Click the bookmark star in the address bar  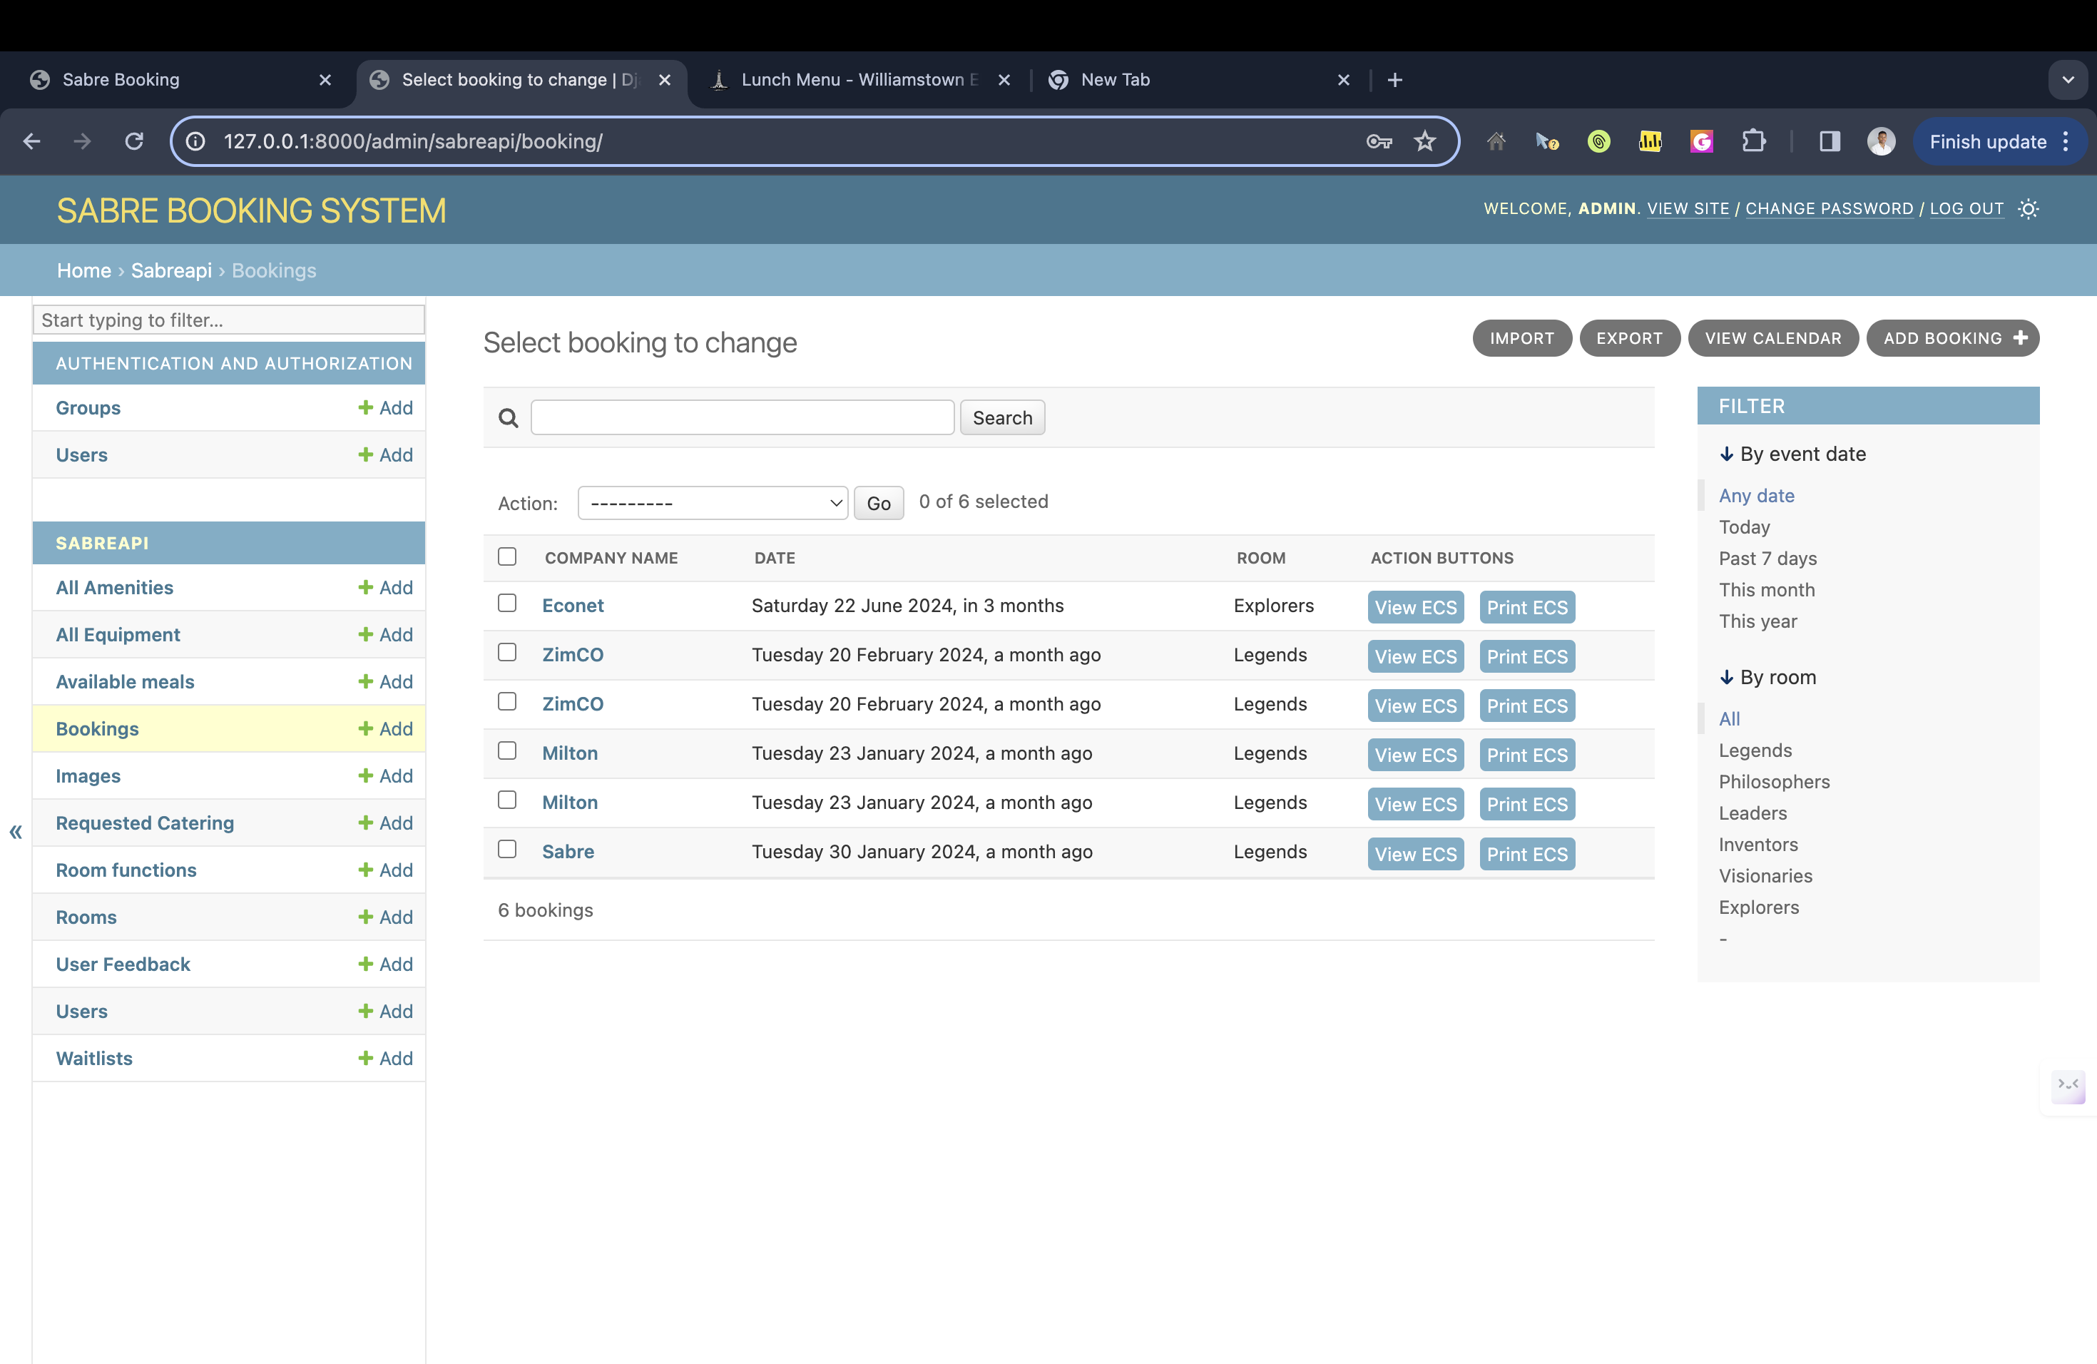pyautogui.click(x=1424, y=141)
